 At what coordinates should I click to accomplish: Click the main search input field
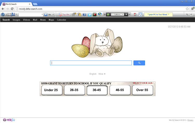91,63
